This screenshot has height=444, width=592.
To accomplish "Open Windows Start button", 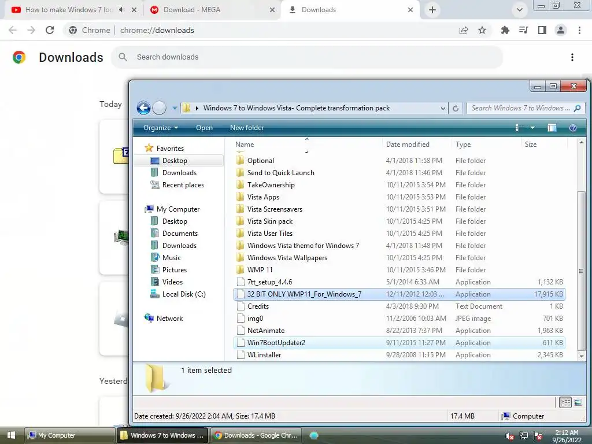I will click(x=11, y=435).
